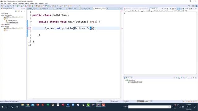Toggle Sort in Outline toolbar

point(179,78)
